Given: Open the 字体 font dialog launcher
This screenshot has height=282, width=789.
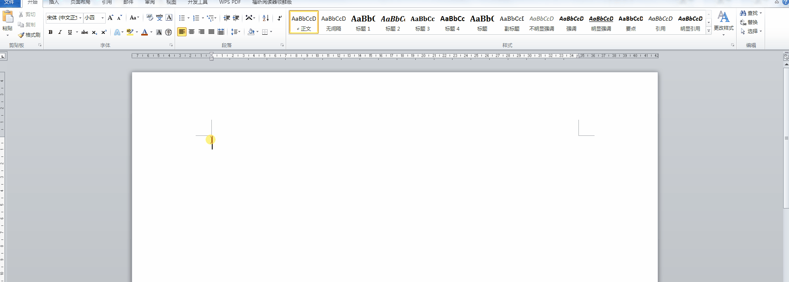Looking at the screenshot, I should point(171,45).
